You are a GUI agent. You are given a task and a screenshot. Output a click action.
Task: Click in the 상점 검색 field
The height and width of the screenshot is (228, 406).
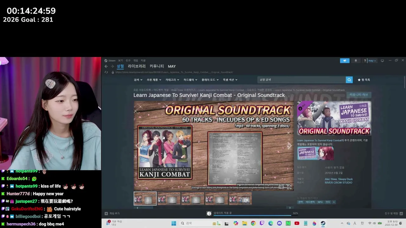pos(301,80)
